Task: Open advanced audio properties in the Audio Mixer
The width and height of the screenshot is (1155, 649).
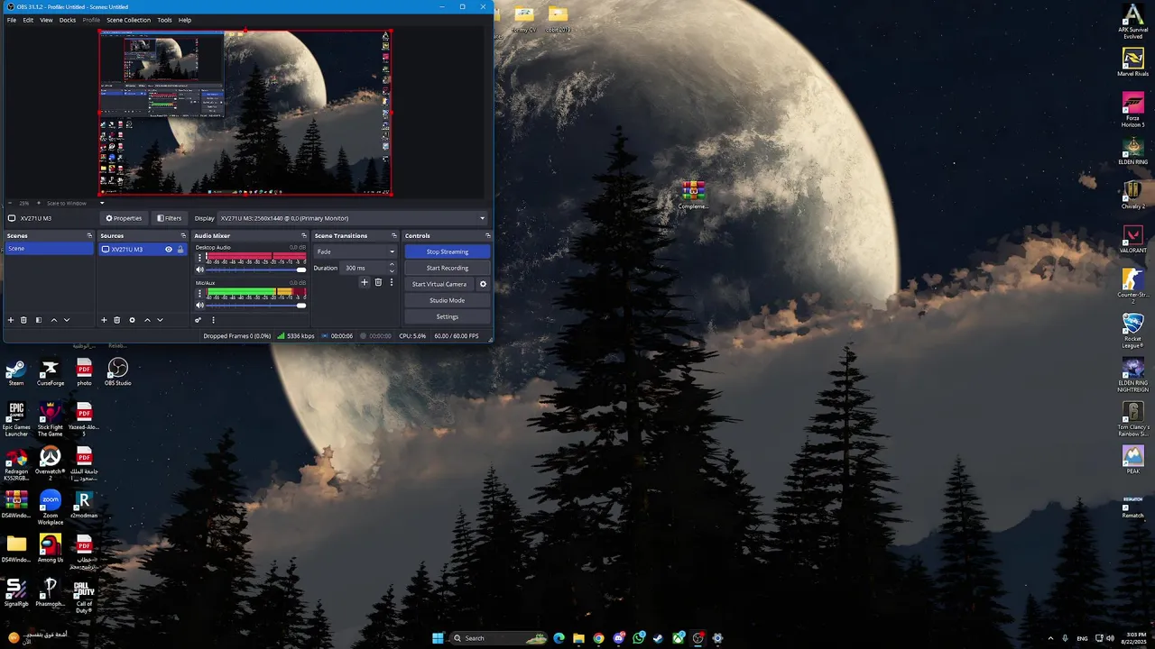Action: (x=198, y=320)
